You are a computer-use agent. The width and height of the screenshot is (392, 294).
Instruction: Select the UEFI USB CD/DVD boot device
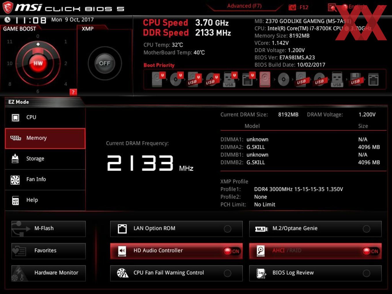(x=212, y=79)
